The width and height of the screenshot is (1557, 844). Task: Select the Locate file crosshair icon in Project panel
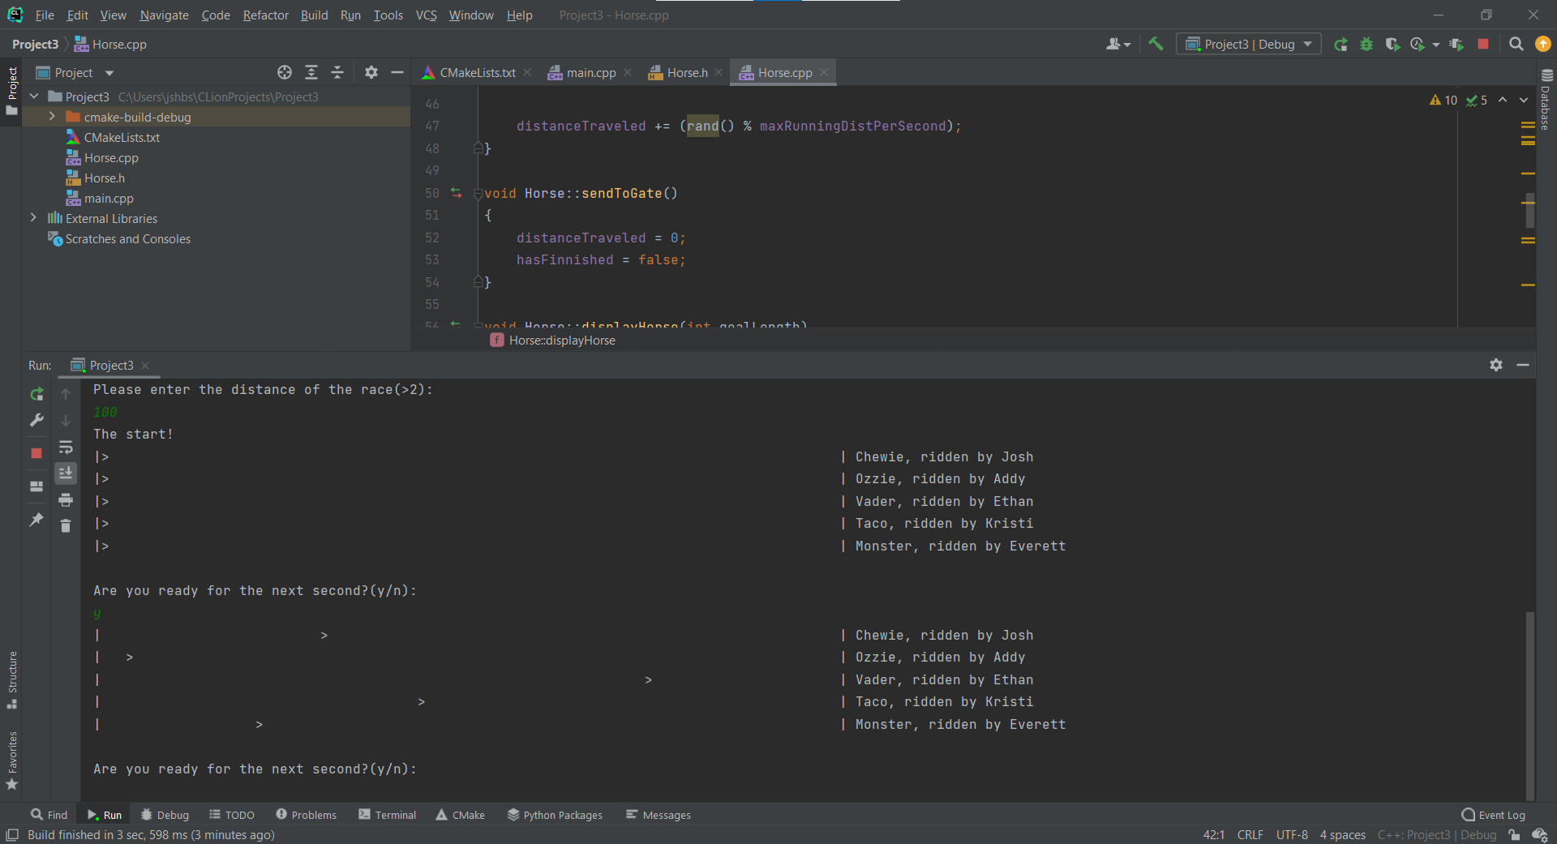point(284,72)
